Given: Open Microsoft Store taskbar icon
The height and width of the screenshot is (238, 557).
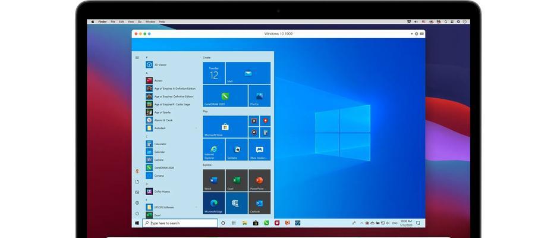Looking at the screenshot, I should click(x=256, y=223).
